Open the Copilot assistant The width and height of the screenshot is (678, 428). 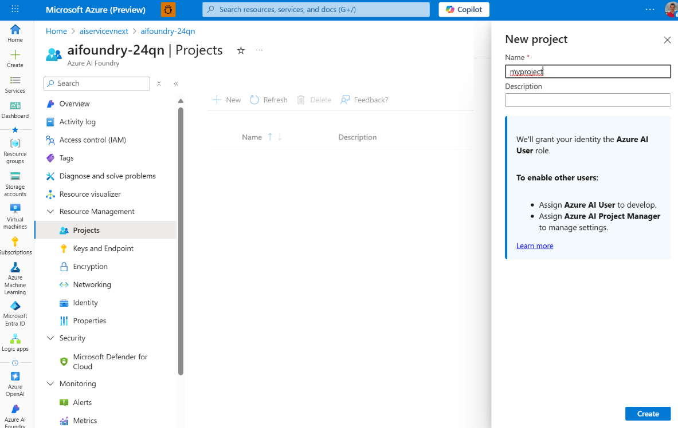click(x=464, y=9)
